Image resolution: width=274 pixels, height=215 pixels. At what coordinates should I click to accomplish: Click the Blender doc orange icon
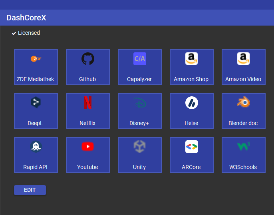[x=243, y=102]
